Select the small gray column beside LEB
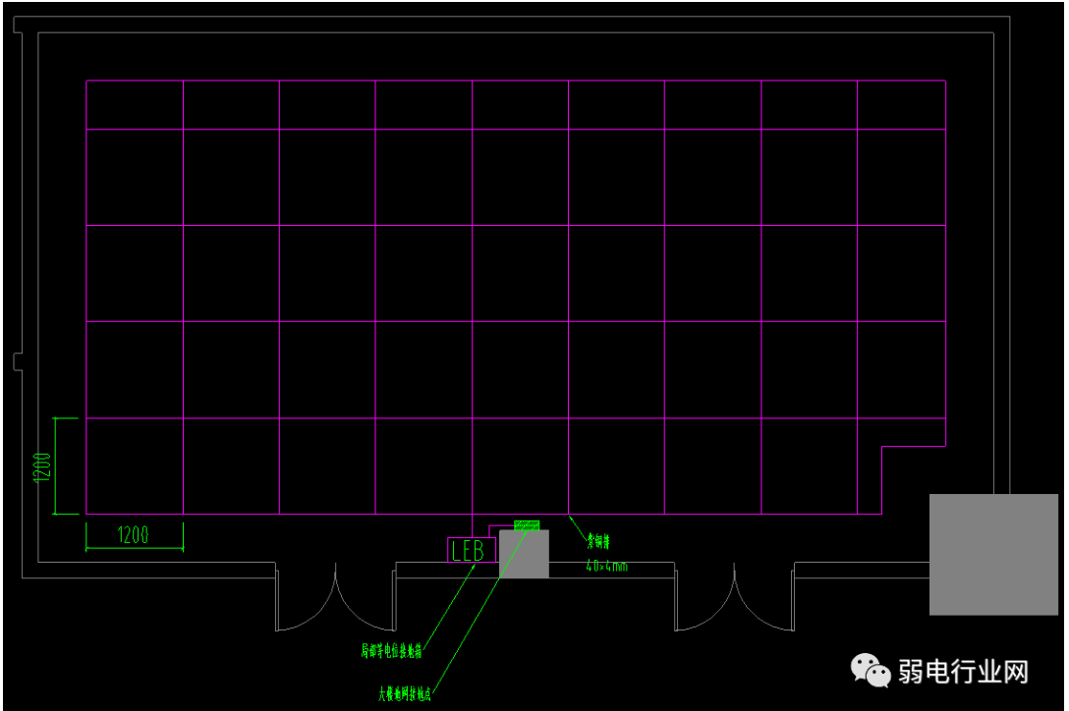This screenshot has width=1069, height=711. [525, 556]
